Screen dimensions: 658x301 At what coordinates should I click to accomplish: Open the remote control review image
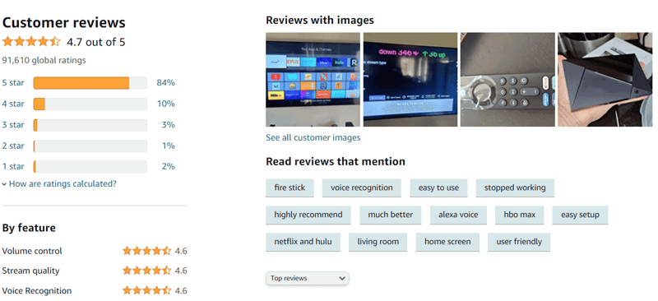507,79
